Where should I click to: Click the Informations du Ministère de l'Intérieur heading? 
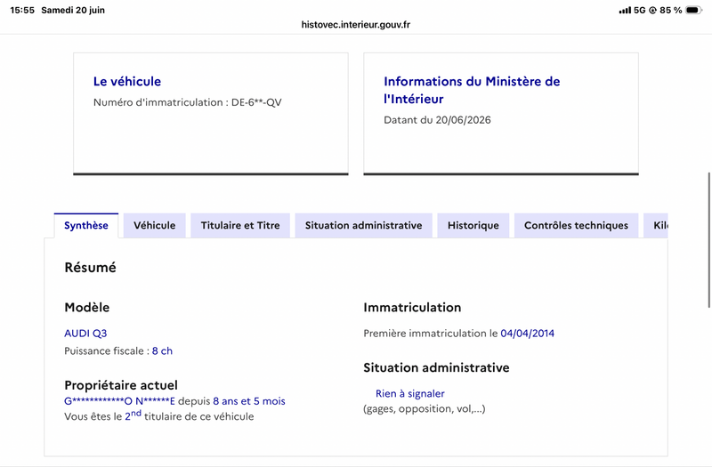(472, 90)
